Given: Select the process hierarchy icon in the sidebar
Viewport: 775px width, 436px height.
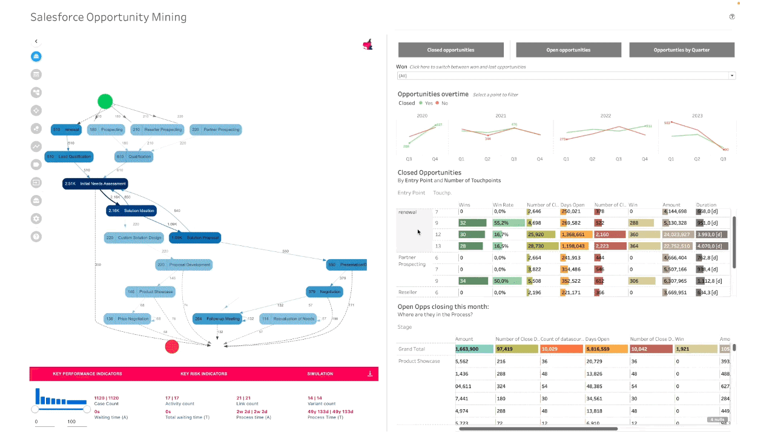Looking at the screenshot, I should click(36, 92).
